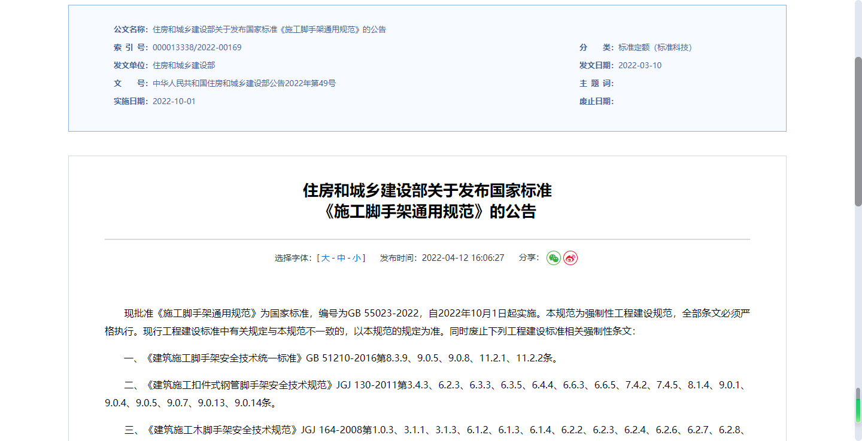Image resolution: width=862 pixels, height=441 pixels.
Task: Share the announcement via the Weibo icon
Action: [x=570, y=258]
